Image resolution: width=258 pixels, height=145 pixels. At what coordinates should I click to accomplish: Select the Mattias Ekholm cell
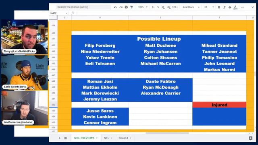tap(100, 87)
